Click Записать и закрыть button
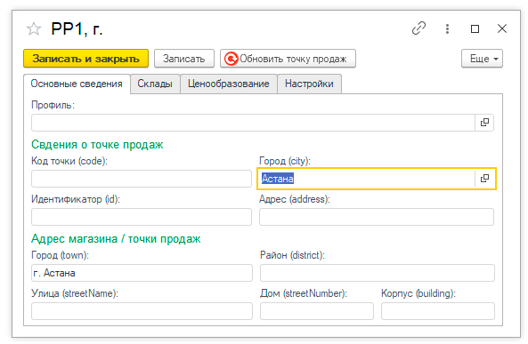Viewport: 528px width, 344px height. point(85,59)
